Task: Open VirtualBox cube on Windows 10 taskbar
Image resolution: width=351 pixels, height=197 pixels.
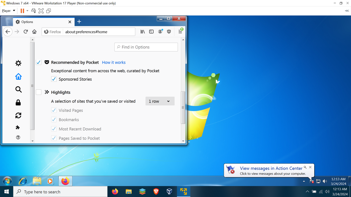Action: pos(169,192)
